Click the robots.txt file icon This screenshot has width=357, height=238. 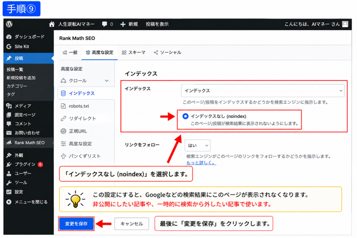point(63,106)
